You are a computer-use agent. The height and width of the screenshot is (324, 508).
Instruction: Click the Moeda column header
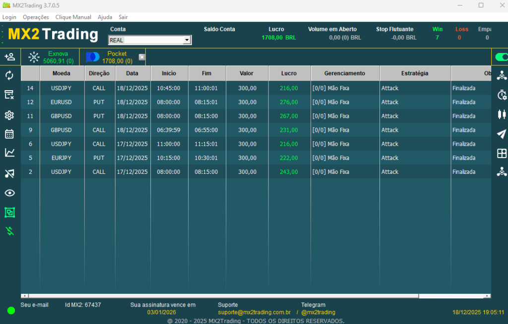pos(62,73)
